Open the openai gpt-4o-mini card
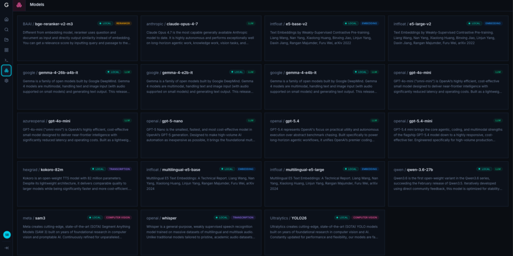Image resolution: width=513 pixels, height=256 pixels. [x=448, y=87]
